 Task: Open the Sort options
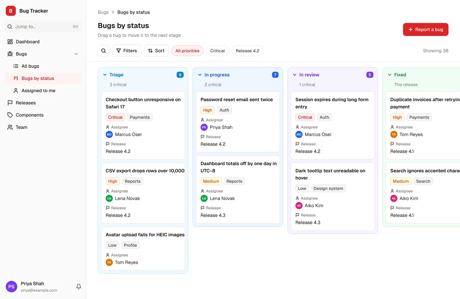[156, 51]
